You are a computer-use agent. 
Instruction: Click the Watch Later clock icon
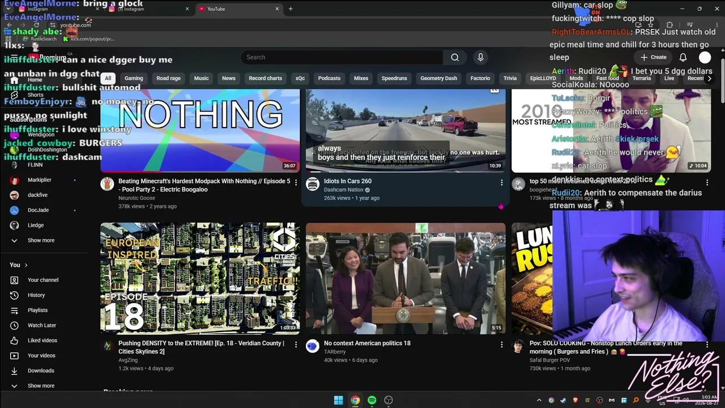15,325
